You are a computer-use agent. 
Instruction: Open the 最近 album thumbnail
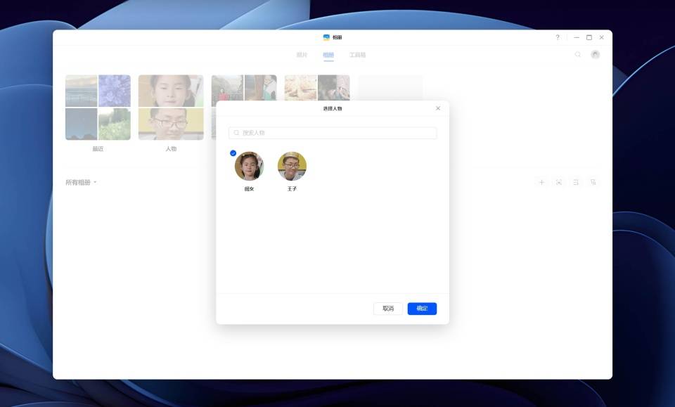[x=98, y=108]
